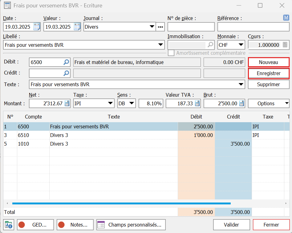Open calculator for Brut amount

pos(241,104)
